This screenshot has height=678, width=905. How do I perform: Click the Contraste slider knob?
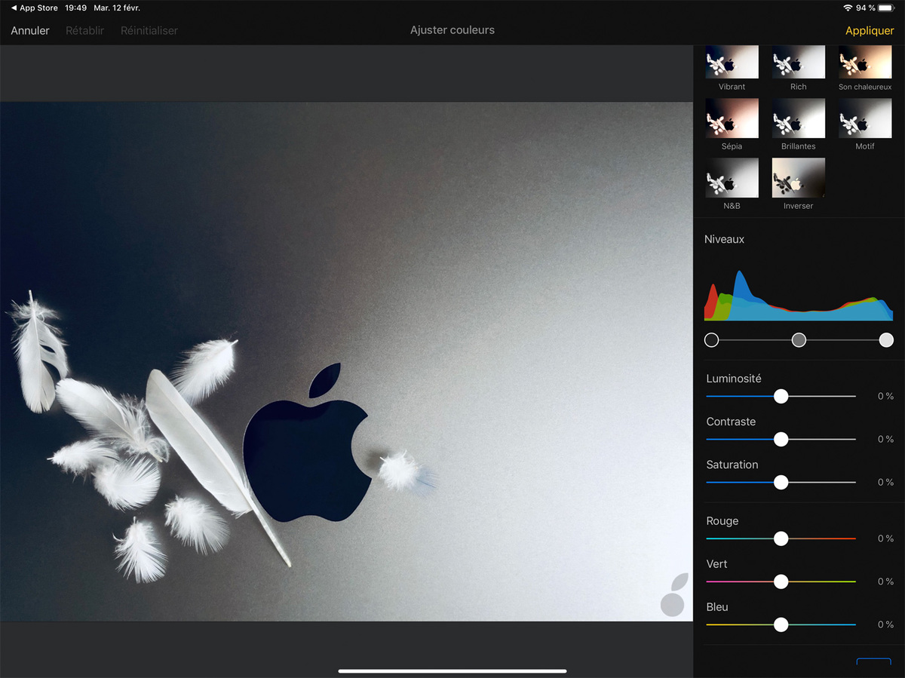coord(781,439)
